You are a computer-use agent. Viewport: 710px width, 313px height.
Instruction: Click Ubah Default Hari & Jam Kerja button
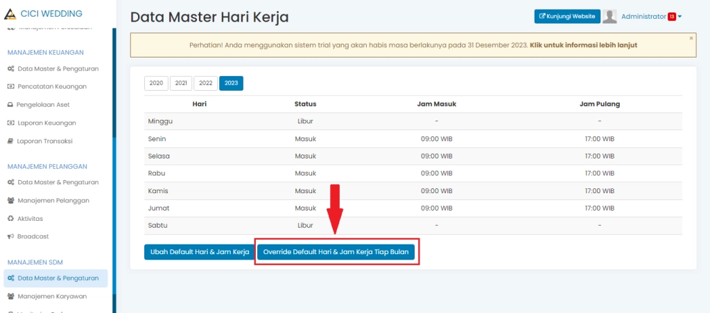pyautogui.click(x=200, y=252)
